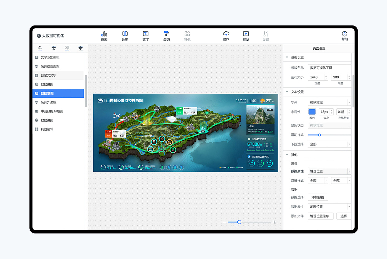Screen dimensions: 387x259
Task: Click the 地理位置信息 file field
Action: 321,216
